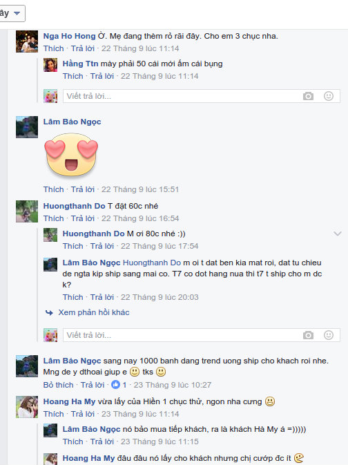Viewport: 348px width, 465px height.
Task: Like Huongthanh Do's 'T đặt 60c nhé' comment
Action: click(53, 218)
